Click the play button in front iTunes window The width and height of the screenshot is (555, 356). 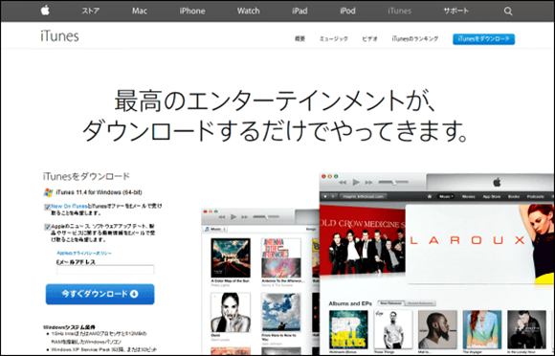point(356,182)
